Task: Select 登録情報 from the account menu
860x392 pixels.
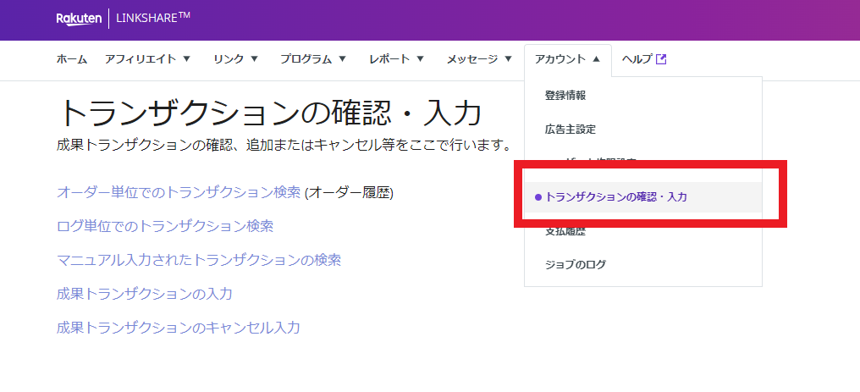Action: 565,96
